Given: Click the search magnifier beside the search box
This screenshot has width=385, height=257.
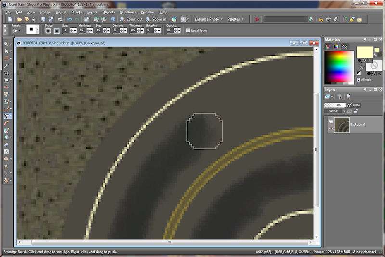Looking at the screenshot, I should [311, 19].
